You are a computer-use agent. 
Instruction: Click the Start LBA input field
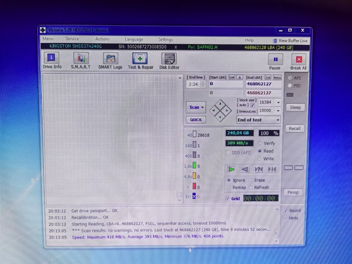pyautogui.click(x=226, y=84)
